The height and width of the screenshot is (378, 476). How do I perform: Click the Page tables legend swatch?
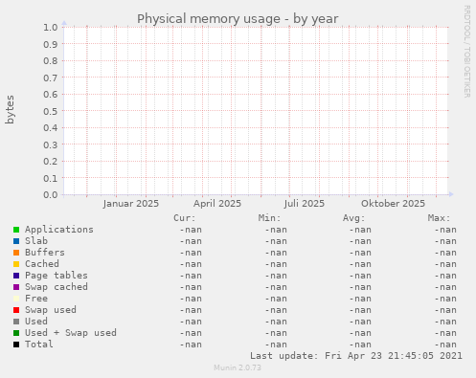click(x=16, y=276)
